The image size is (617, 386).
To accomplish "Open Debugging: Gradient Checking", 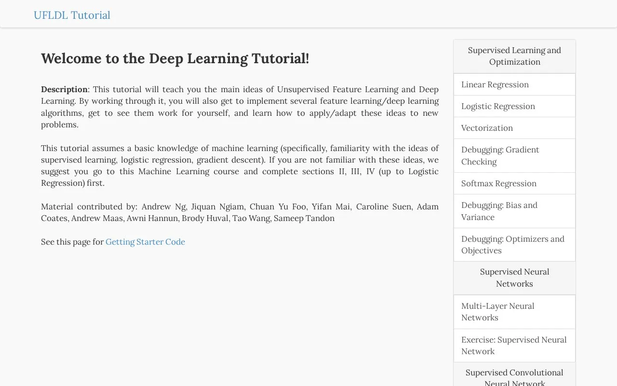I will point(514,155).
